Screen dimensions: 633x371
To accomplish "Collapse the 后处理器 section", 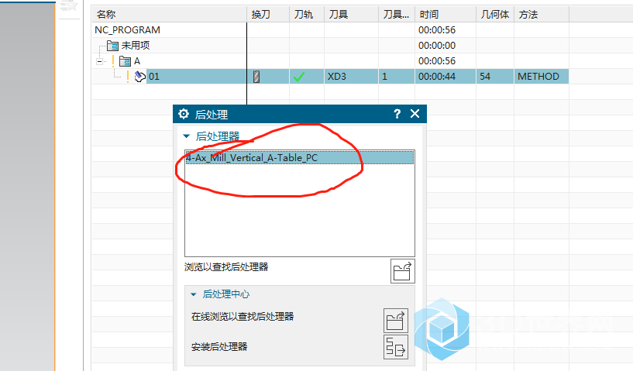I will coord(187,136).
